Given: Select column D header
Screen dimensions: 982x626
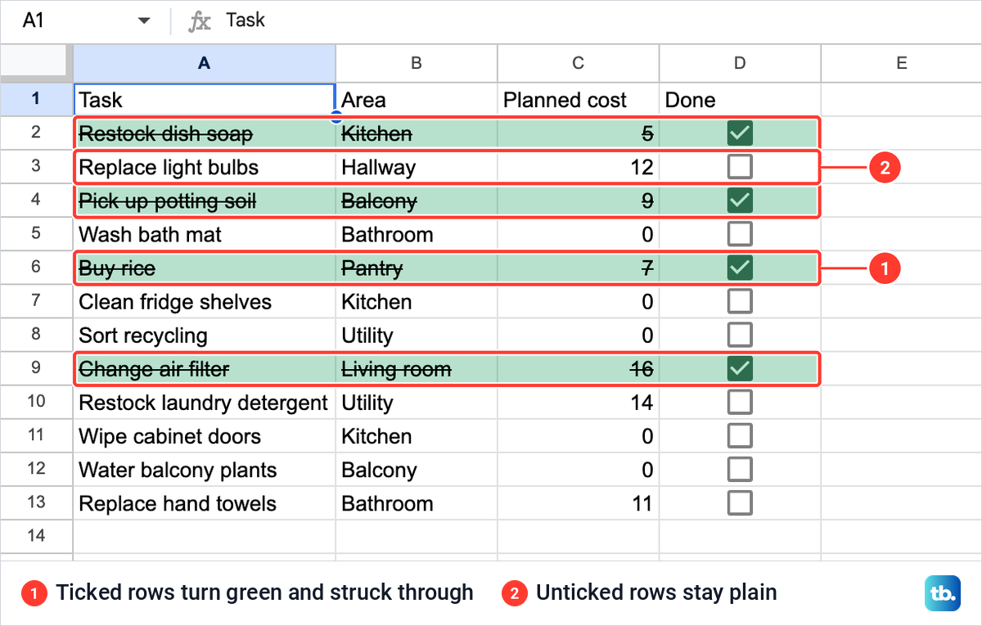Looking at the screenshot, I should tap(740, 63).
